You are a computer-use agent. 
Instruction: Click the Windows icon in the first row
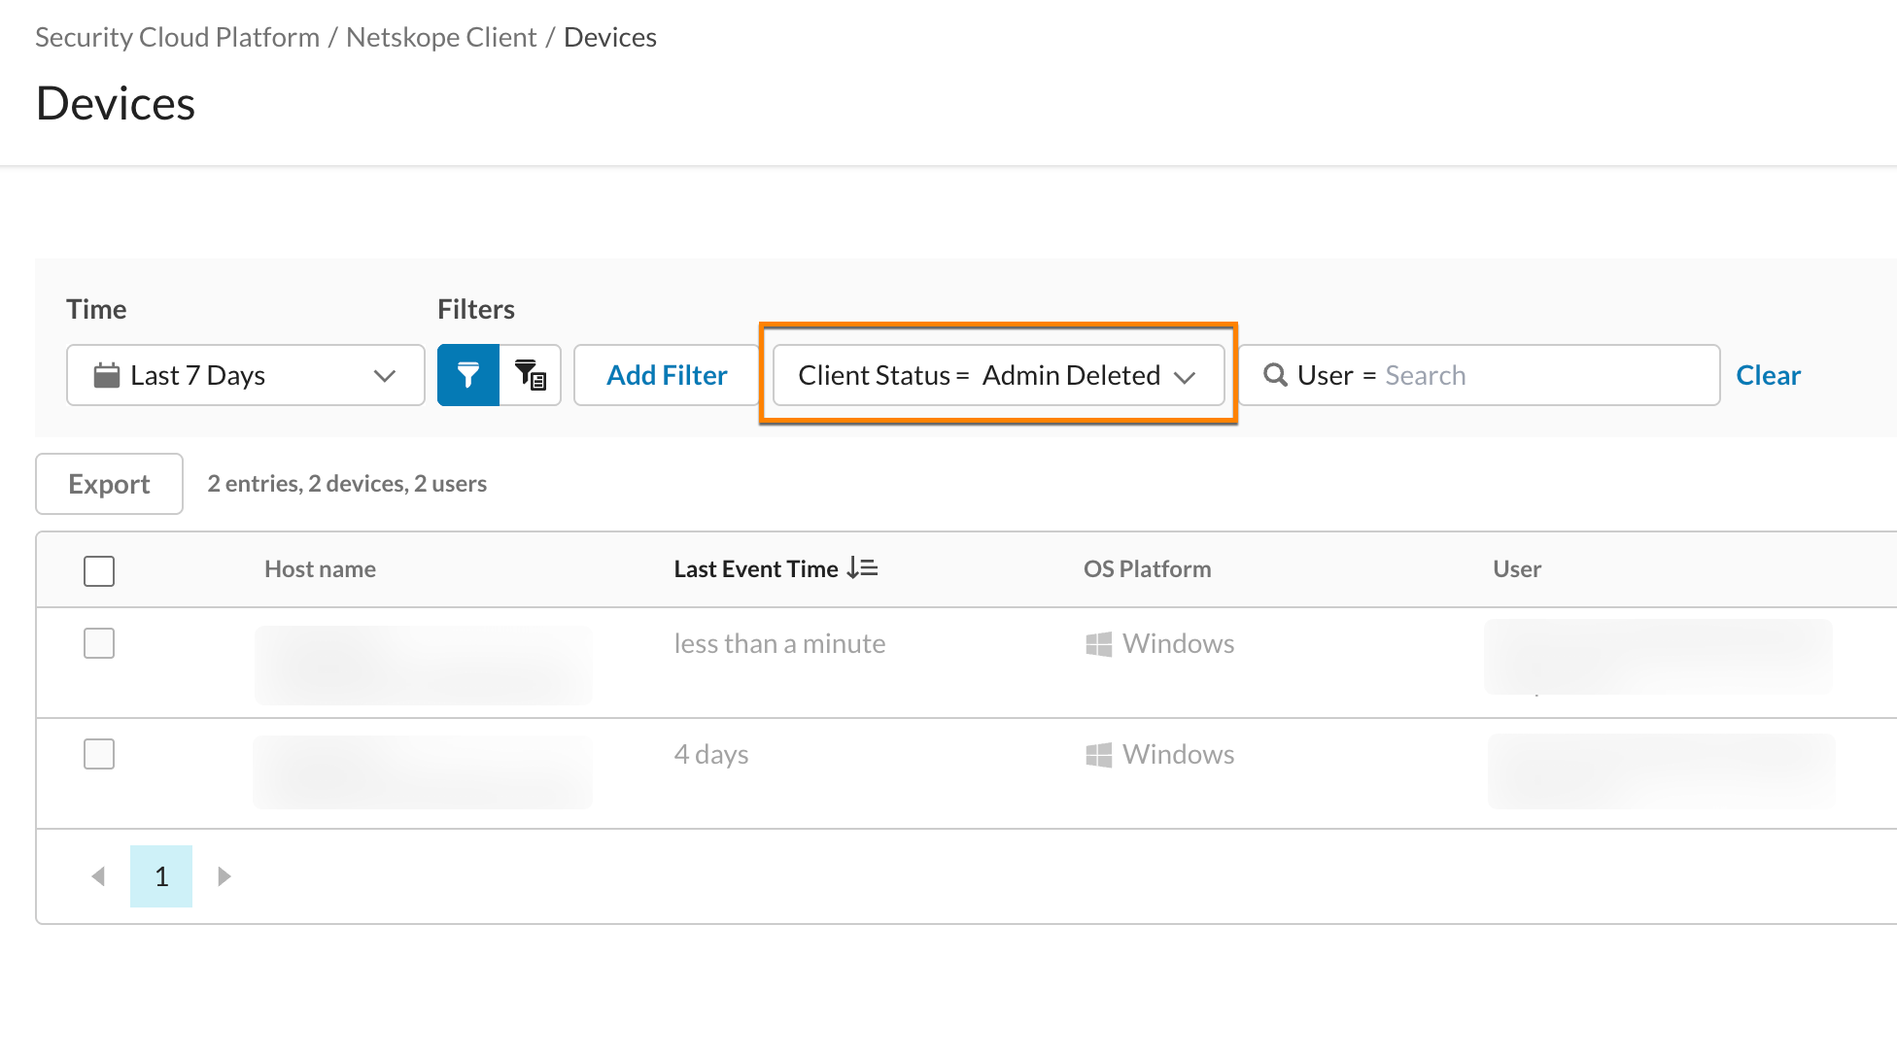(x=1098, y=644)
